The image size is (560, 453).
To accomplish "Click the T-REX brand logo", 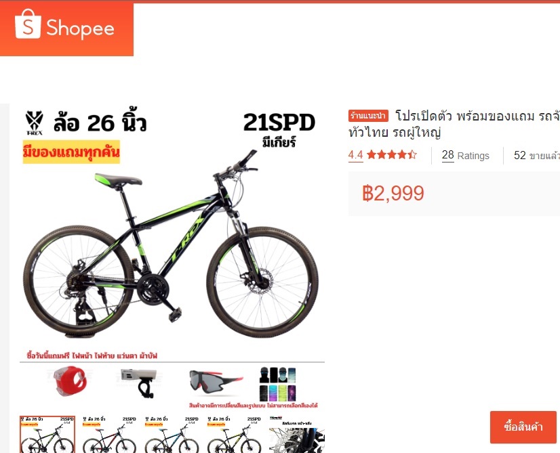I will click(35, 123).
